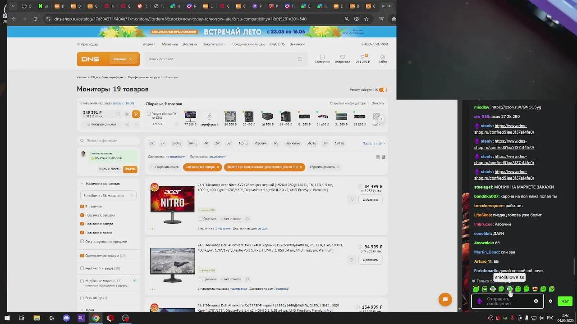Click the Войти profile icon
The height and width of the screenshot is (324, 577).
(x=382, y=58)
